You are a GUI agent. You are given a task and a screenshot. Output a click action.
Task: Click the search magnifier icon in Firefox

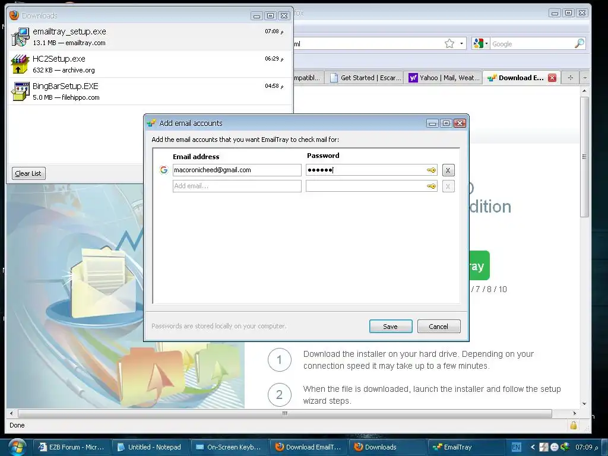(x=579, y=43)
